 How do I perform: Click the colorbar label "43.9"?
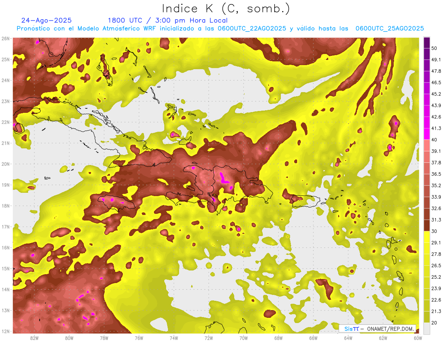pos(436,105)
